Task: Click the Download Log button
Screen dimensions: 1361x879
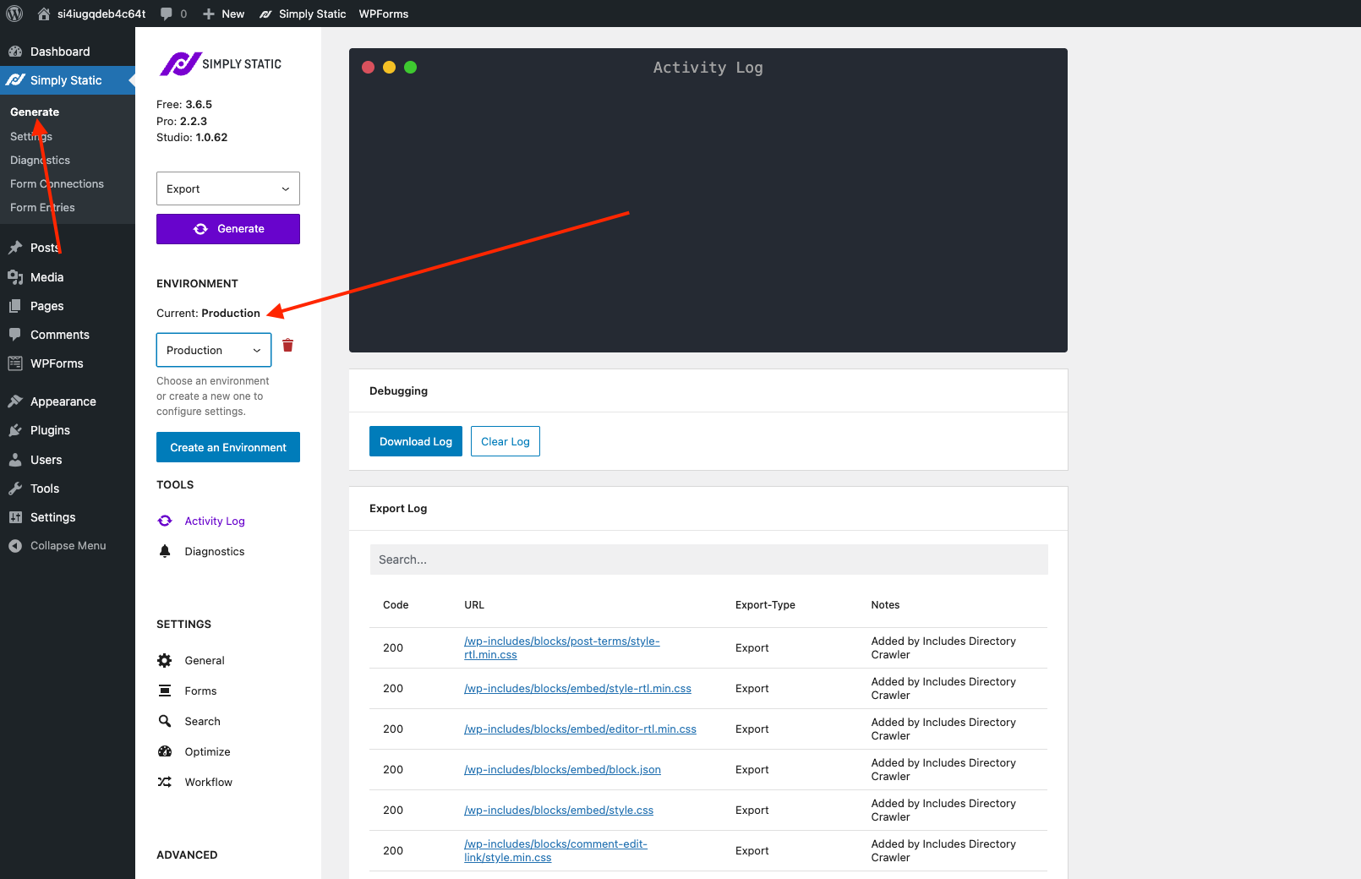Action: click(x=416, y=441)
